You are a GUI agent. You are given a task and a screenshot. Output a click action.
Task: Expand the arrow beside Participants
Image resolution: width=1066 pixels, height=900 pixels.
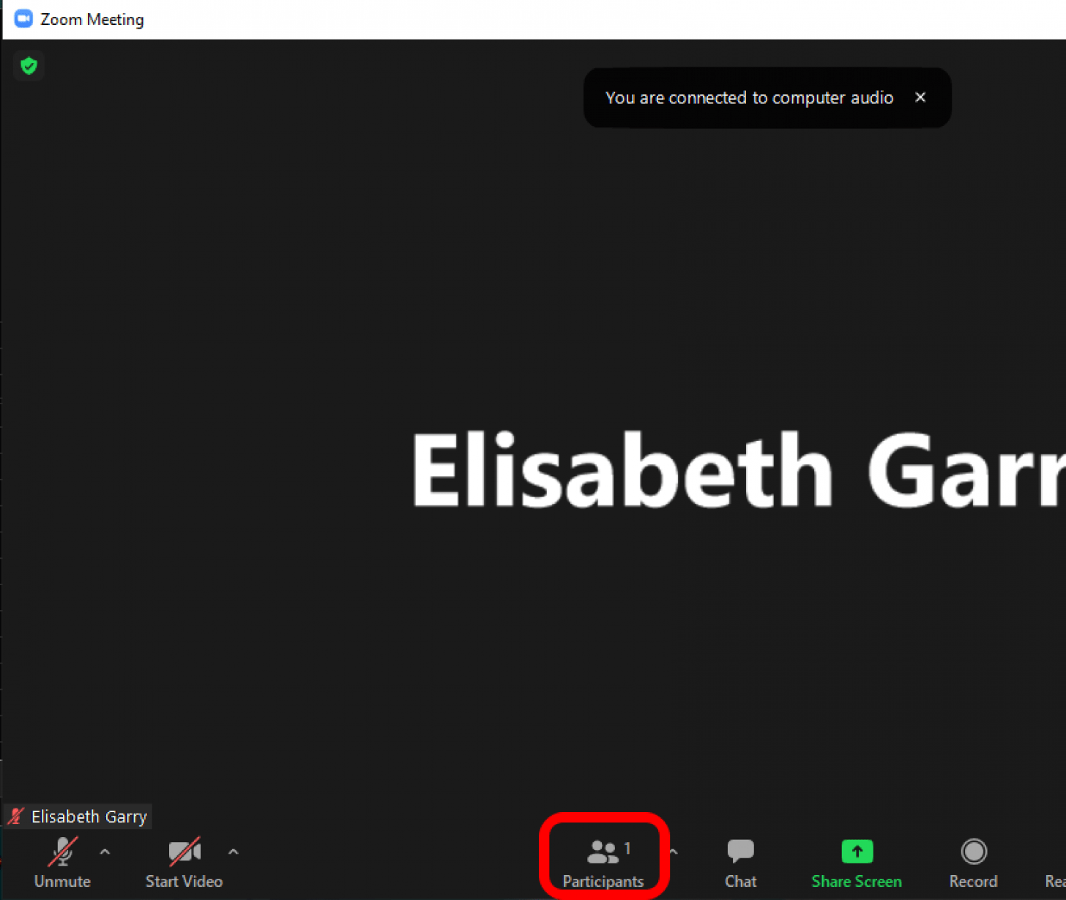pos(674,852)
